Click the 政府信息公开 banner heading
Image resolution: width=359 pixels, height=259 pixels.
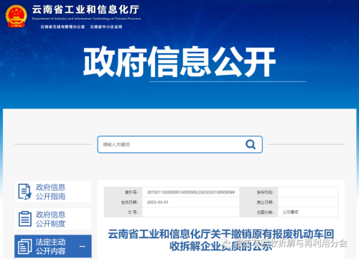pyautogui.click(x=179, y=62)
